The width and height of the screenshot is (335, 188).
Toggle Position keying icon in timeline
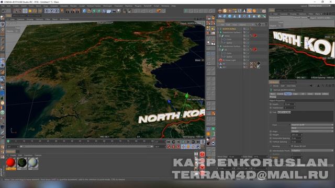(183, 147)
